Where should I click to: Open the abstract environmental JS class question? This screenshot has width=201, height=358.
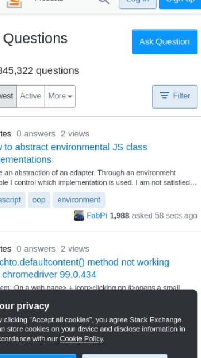pos(74,153)
